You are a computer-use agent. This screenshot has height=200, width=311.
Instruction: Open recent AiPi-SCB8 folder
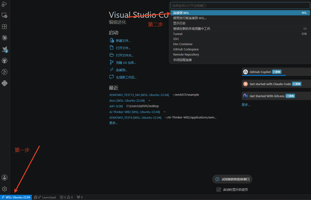coord(116,106)
